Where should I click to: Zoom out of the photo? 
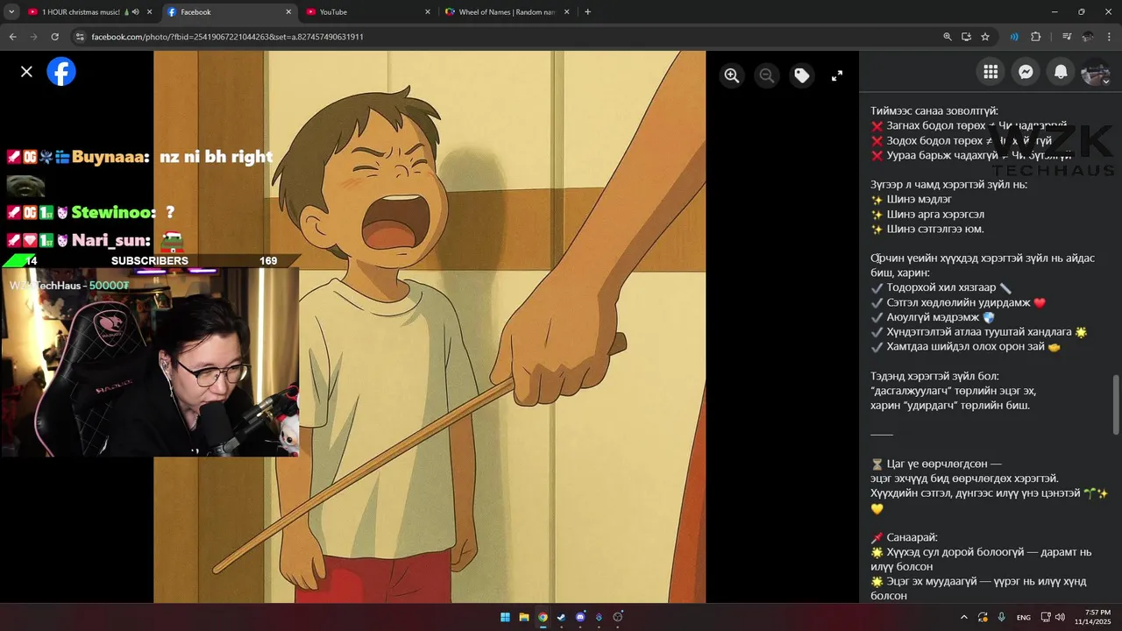[x=767, y=75]
